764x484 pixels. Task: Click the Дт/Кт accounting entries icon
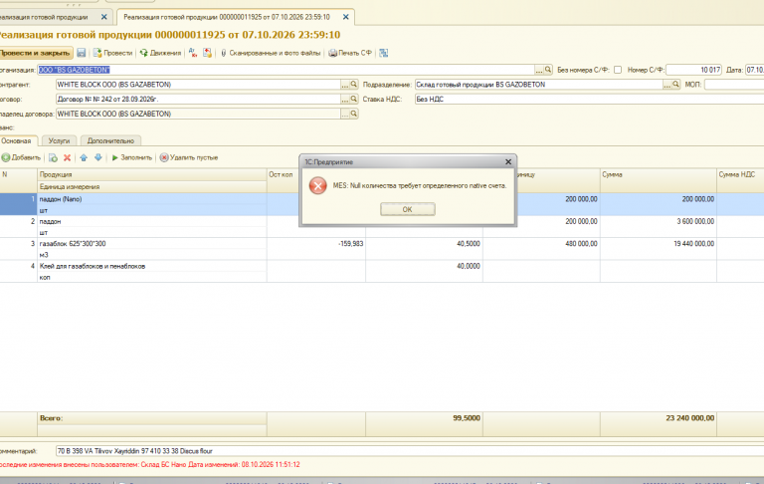[193, 53]
